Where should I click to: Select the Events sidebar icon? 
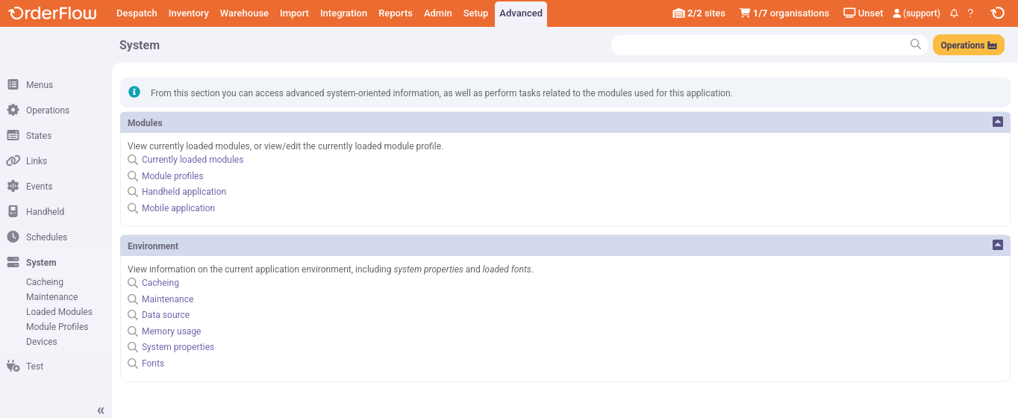(x=13, y=187)
